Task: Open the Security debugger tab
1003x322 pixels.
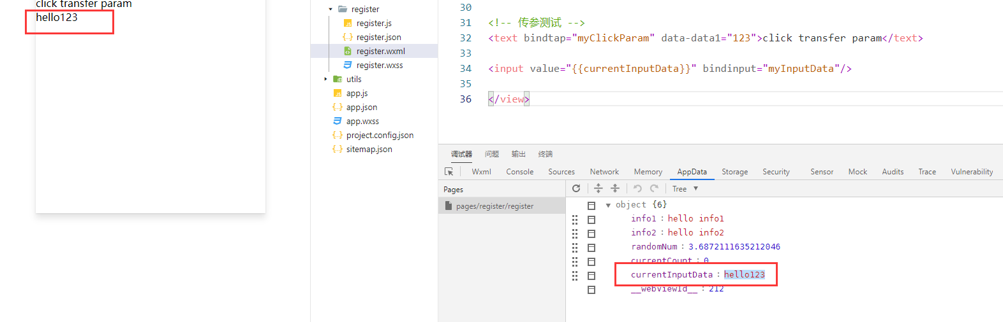Action: click(x=776, y=172)
